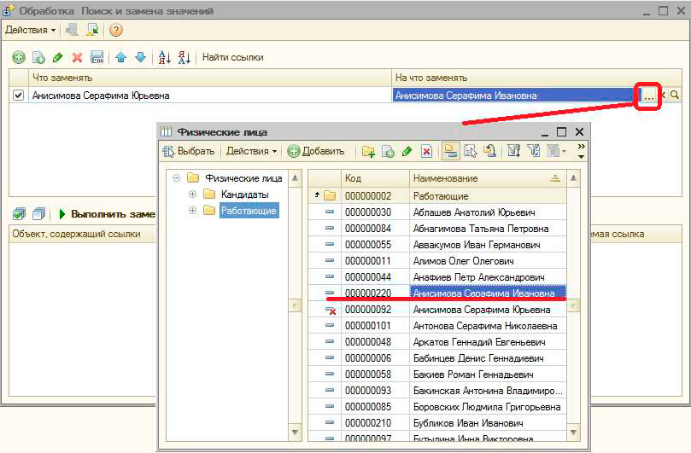The image size is (691, 453).
Task: Click green add row icon in main toolbar
Action: click(x=18, y=57)
